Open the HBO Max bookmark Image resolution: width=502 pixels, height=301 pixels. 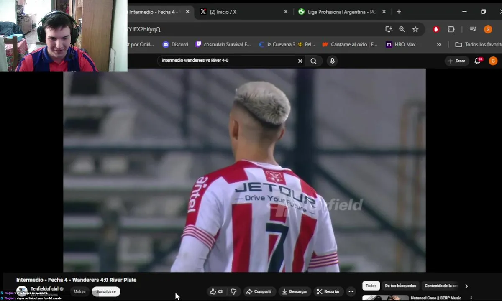401,44
